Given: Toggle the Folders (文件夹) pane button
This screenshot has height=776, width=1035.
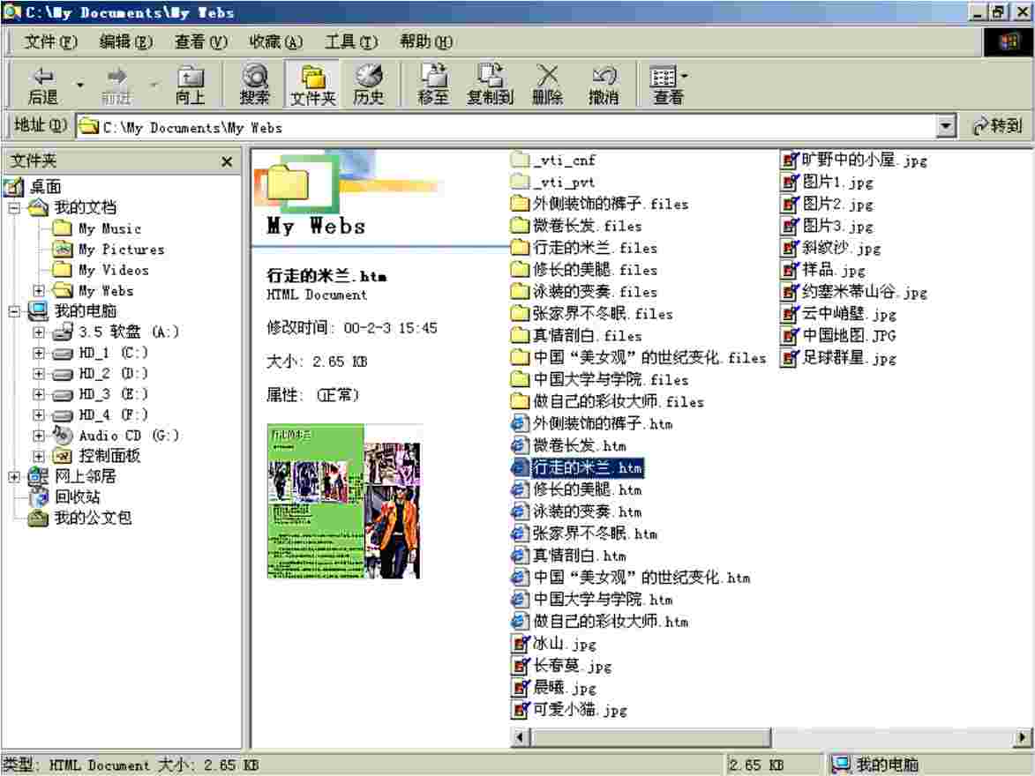Looking at the screenshot, I should tap(313, 86).
